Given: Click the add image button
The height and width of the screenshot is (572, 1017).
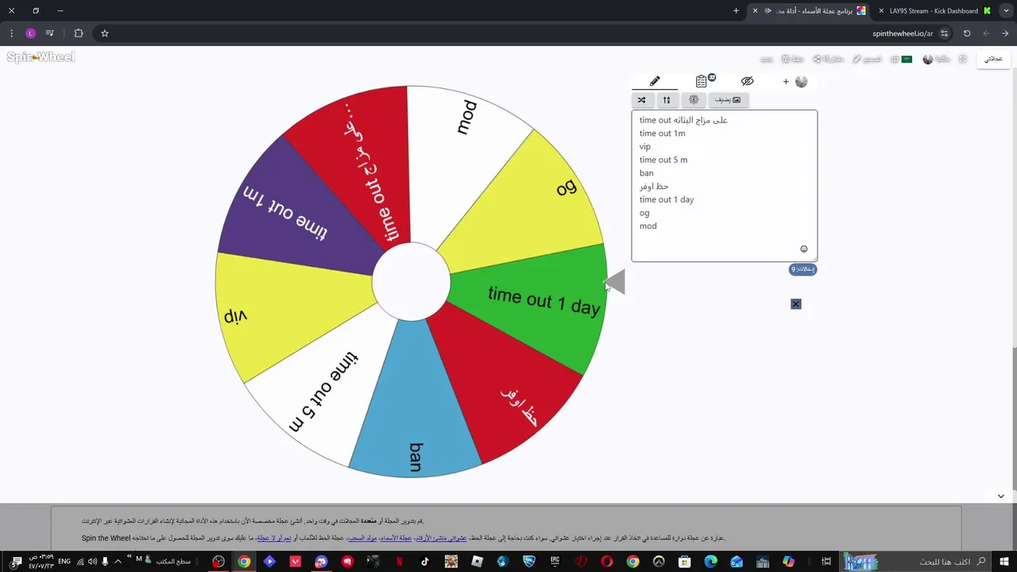Looking at the screenshot, I should (x=728, y=100).
